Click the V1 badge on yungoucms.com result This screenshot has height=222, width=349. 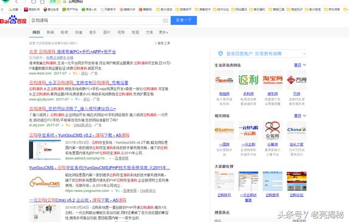pos(118,190)
